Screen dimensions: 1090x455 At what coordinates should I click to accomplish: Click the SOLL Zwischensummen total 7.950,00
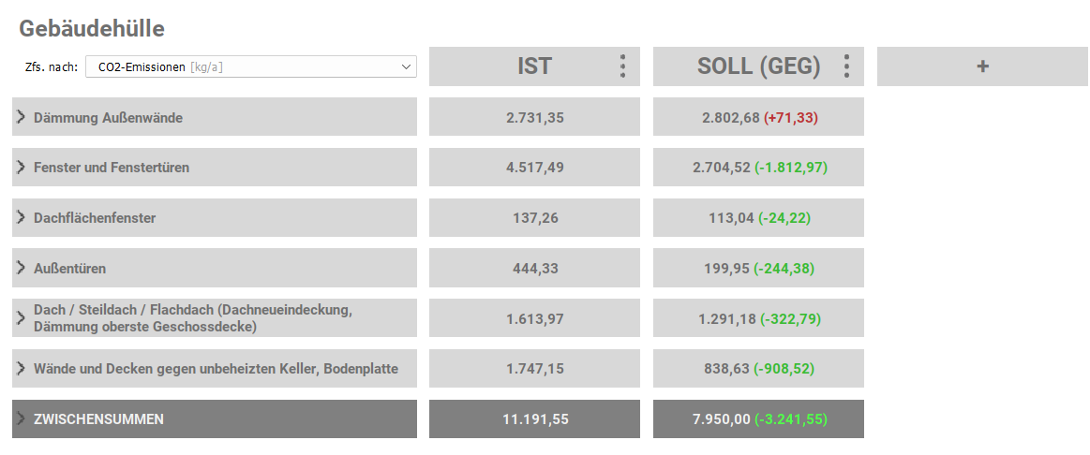[721, 419]
